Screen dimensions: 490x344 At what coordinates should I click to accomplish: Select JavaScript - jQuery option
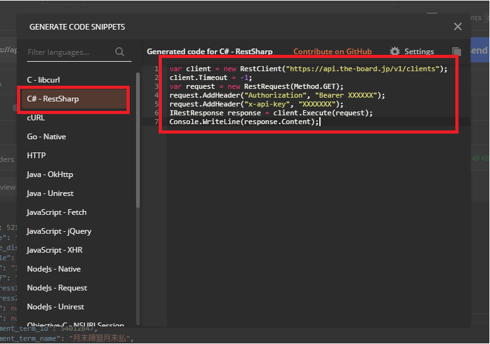[x=59, y=231]
